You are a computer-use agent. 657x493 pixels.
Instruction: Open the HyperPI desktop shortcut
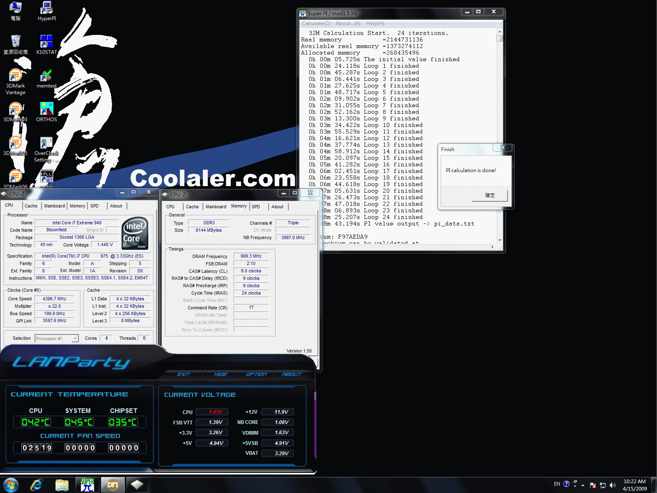pos(46,12)
